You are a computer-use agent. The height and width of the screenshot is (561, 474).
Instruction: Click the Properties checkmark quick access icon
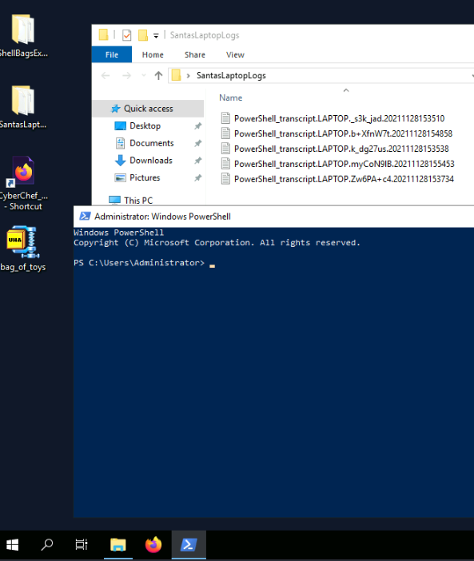pyautogui.click(x=126, y=35)
